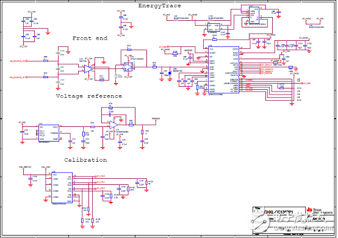Click the second Front end amplifier symbol
The height and width of the screenshot is (238, 338).
[x=128, y=67]
